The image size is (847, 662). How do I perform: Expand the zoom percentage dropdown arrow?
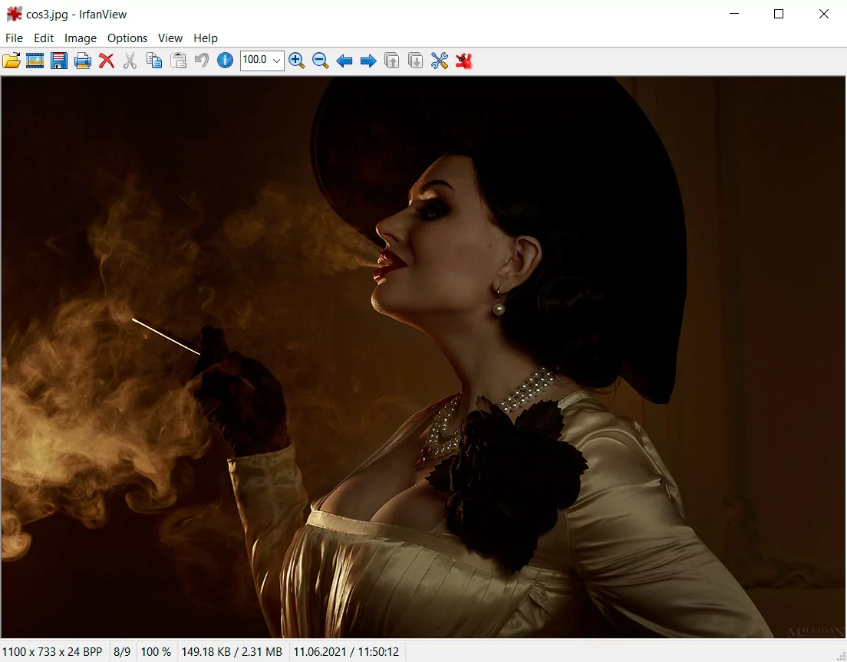(x=276, y=61)
